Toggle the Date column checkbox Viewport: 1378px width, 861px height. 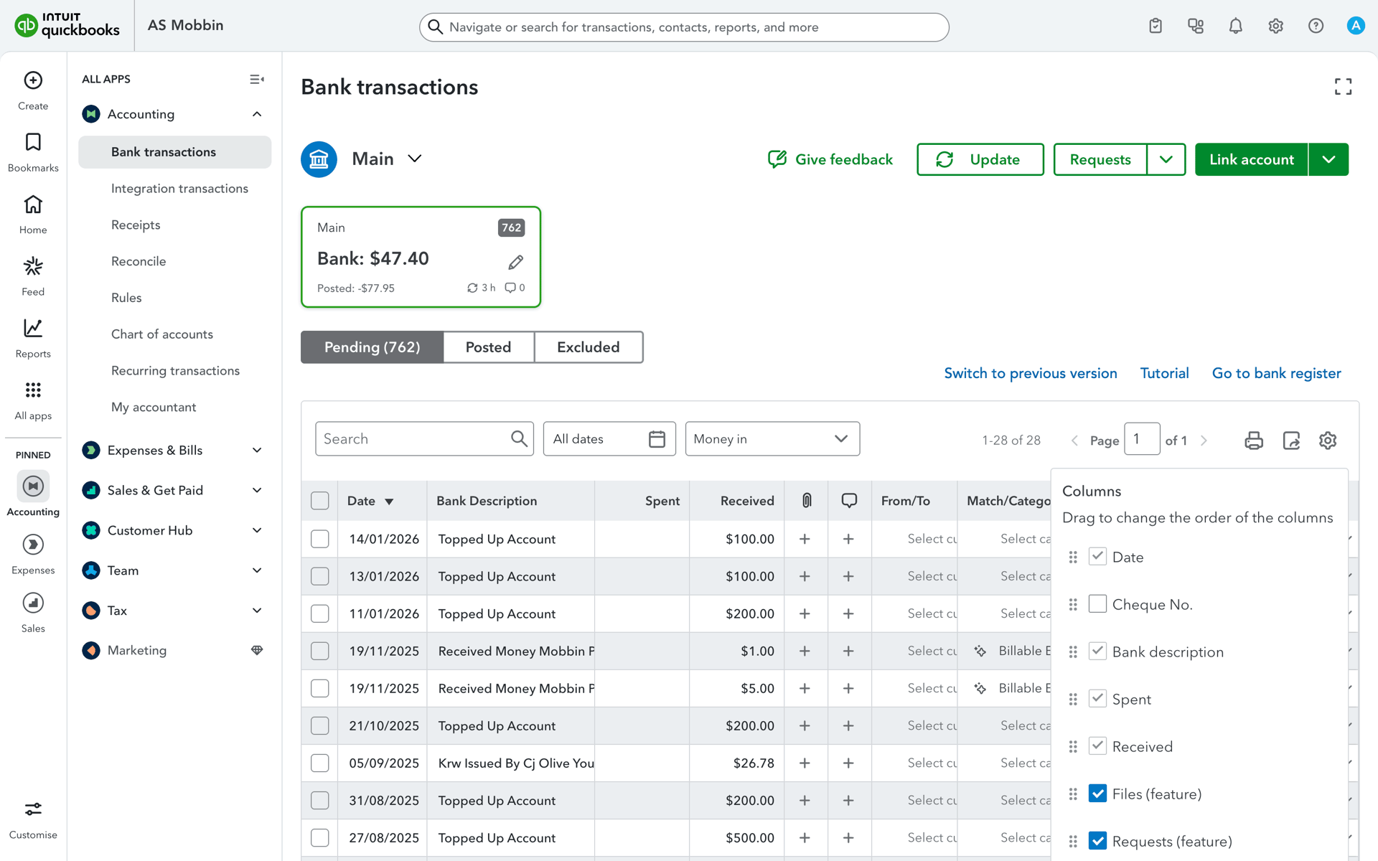tap(1097, 556)
